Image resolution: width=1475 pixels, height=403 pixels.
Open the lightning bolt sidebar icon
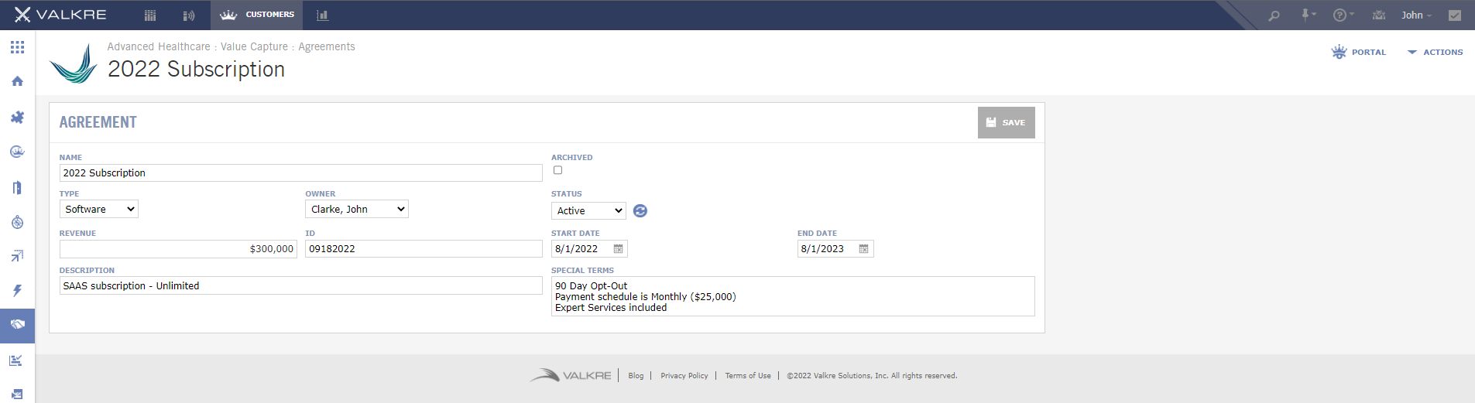(17, 291)
